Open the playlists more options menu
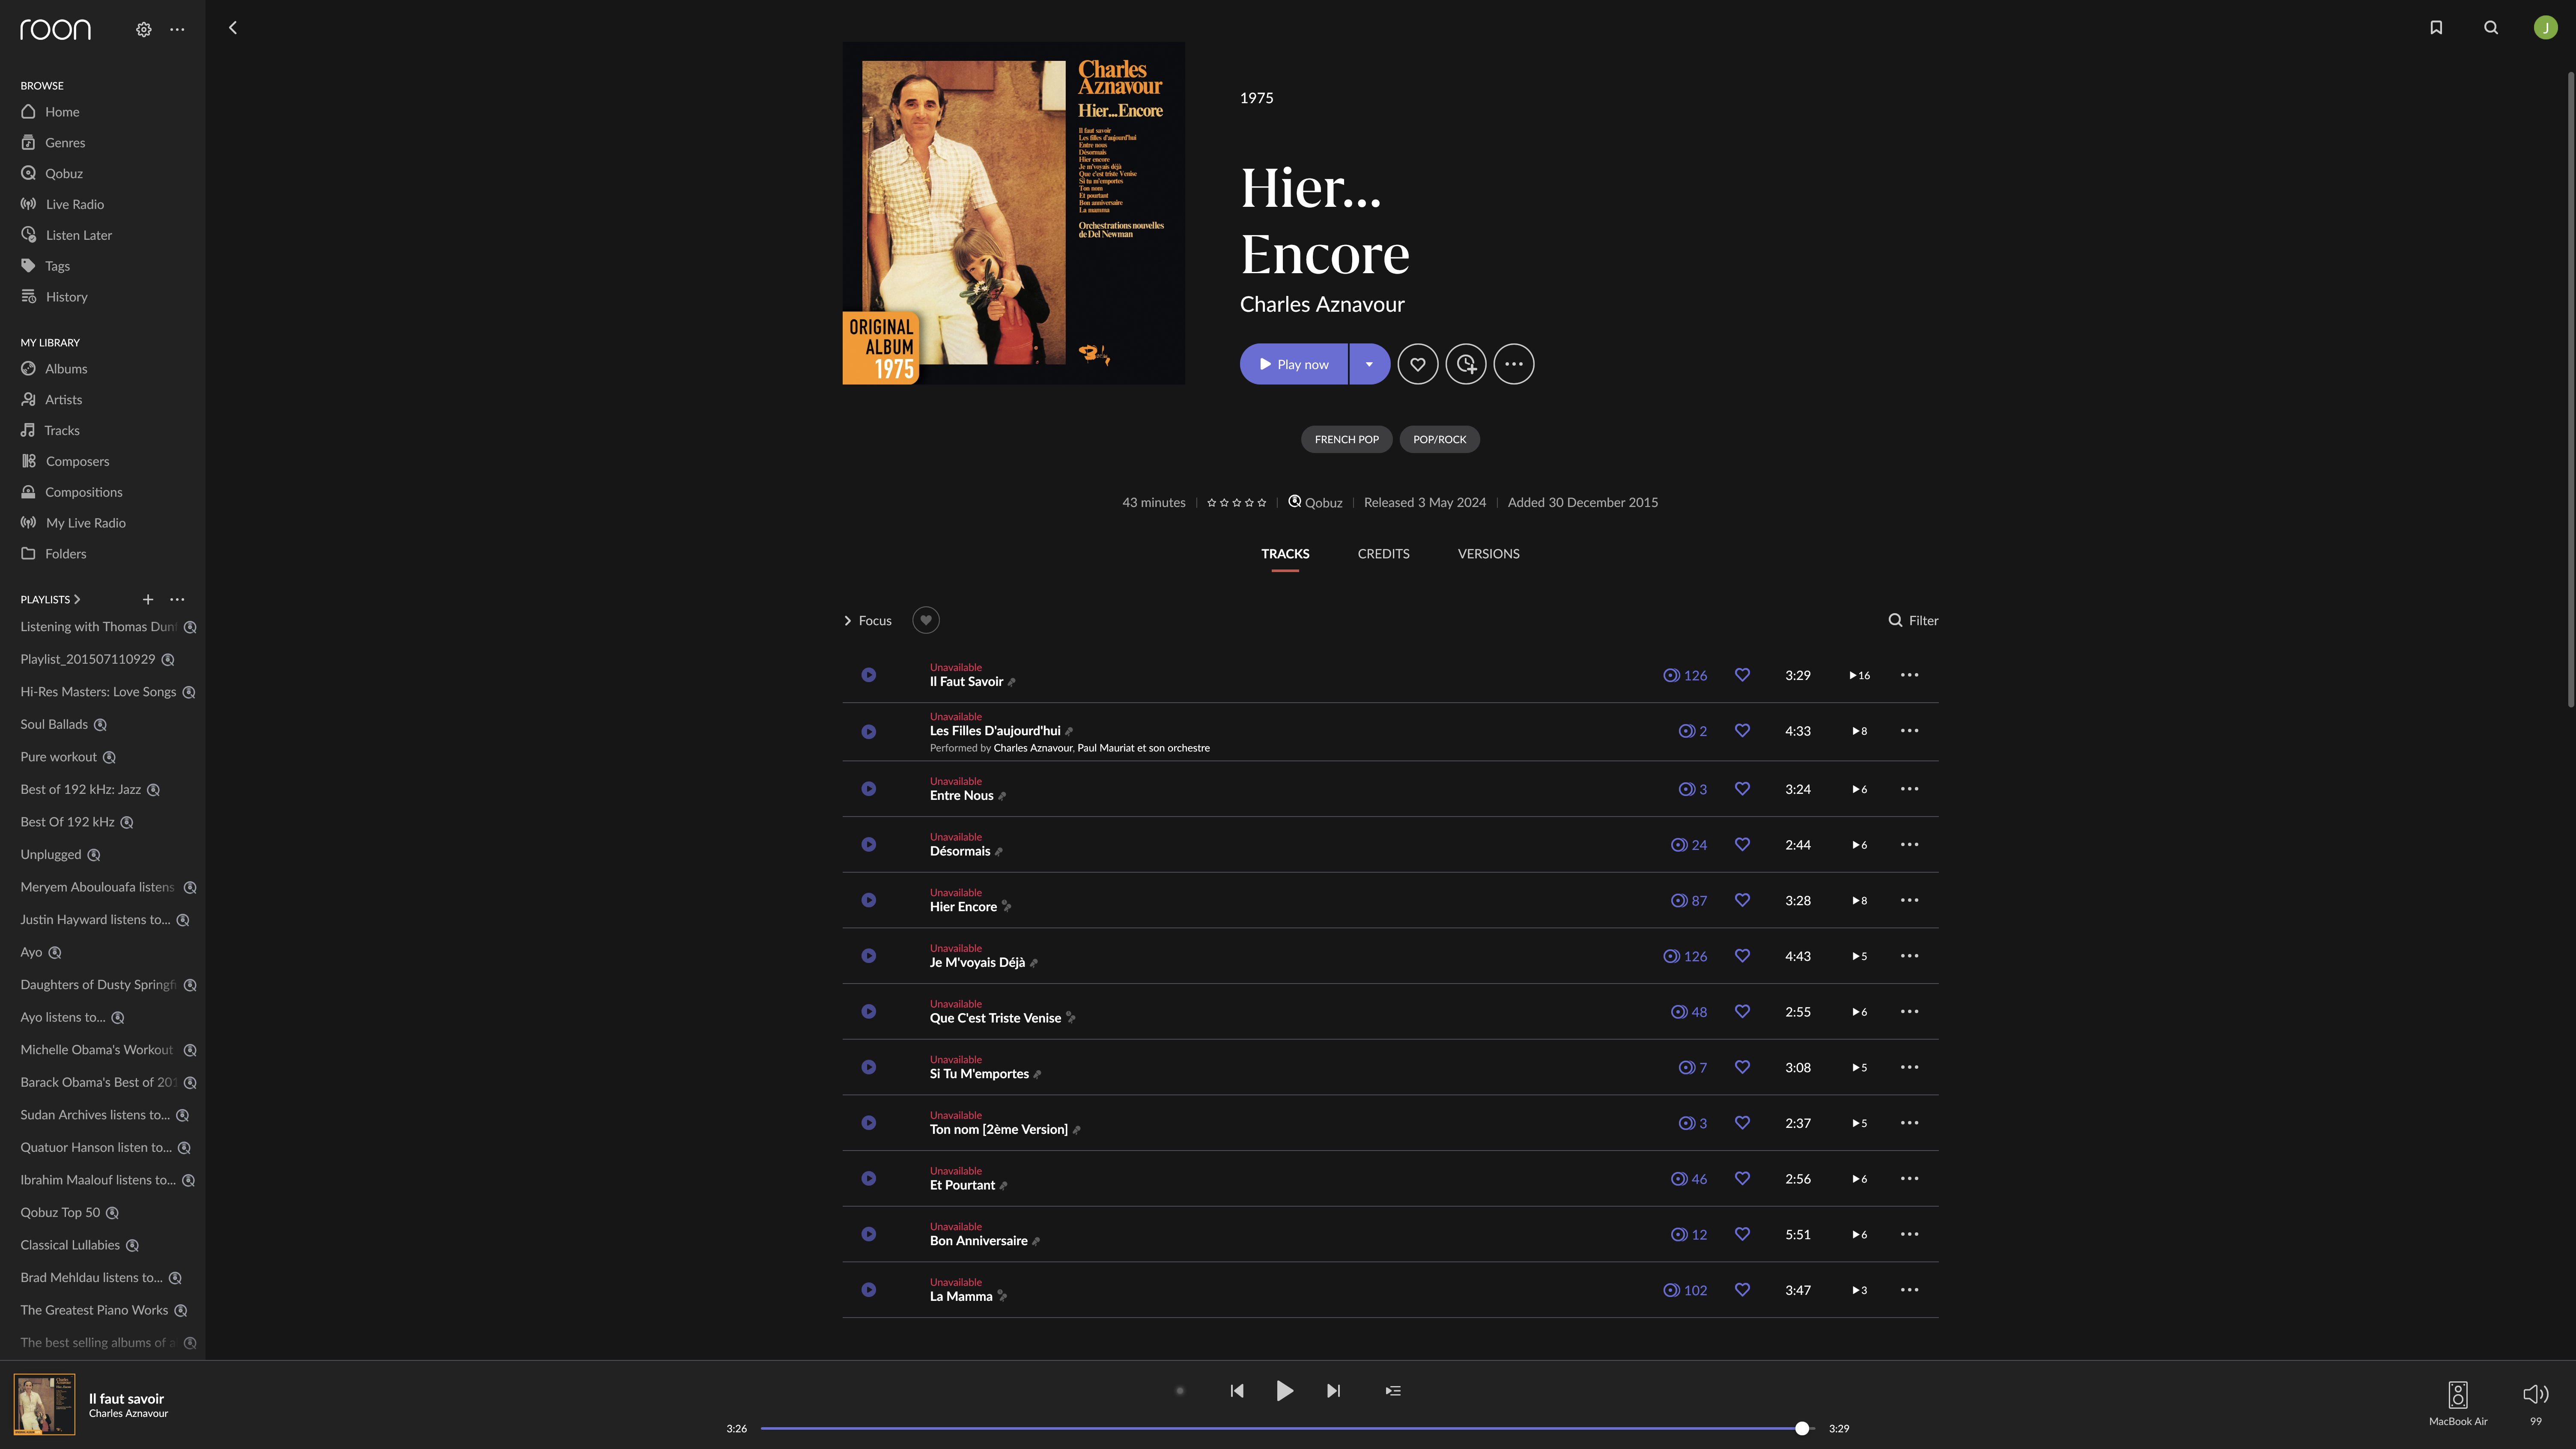The width and height of the screenshot is (2576, 1449). click(x=177, y=599)
